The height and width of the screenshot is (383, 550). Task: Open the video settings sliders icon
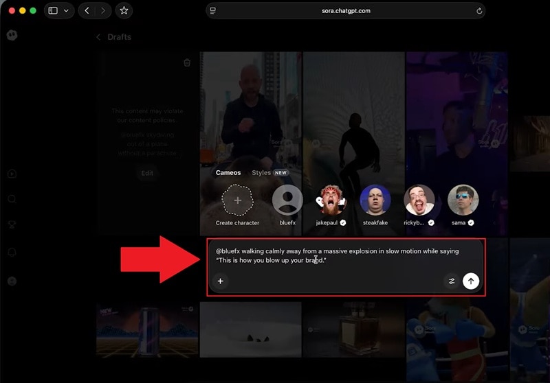pos(452,281)
